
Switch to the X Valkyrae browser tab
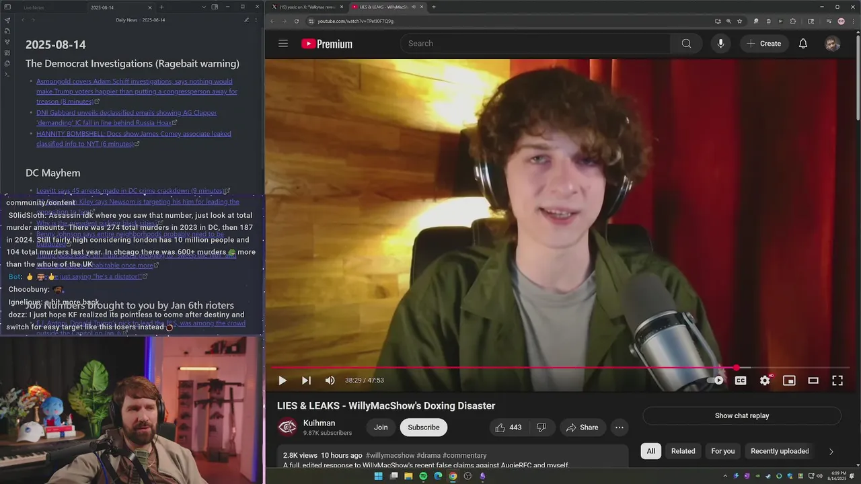[307, 7]
